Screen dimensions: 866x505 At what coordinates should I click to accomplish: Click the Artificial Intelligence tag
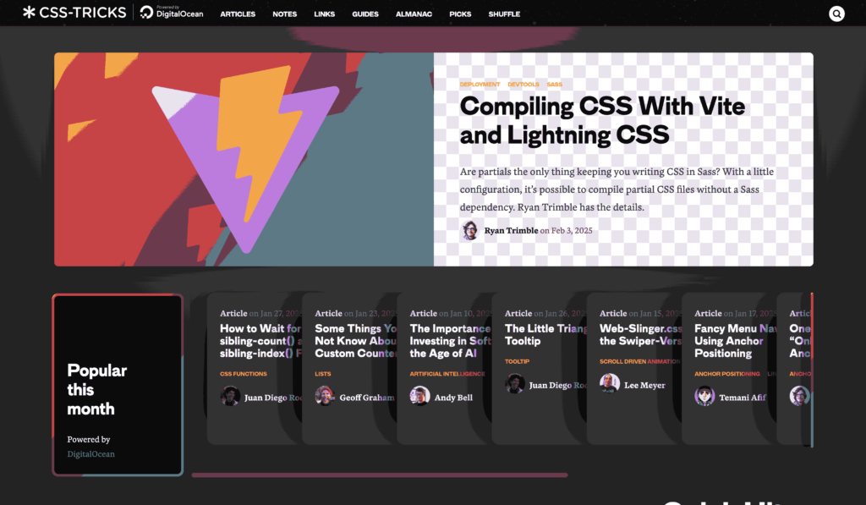(x=447, y=374)
